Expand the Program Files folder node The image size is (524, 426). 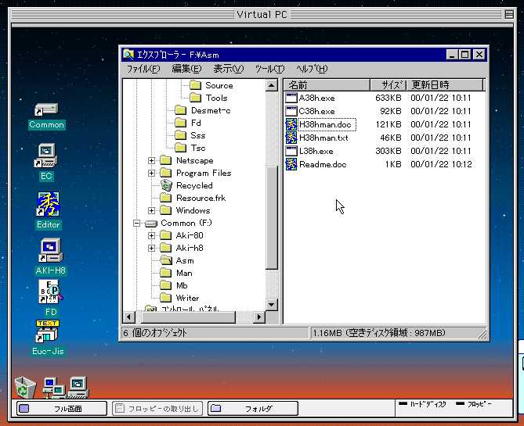coord(151,173)
